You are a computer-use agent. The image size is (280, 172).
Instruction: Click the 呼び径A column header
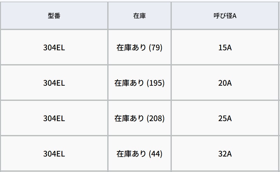point(225,16)
